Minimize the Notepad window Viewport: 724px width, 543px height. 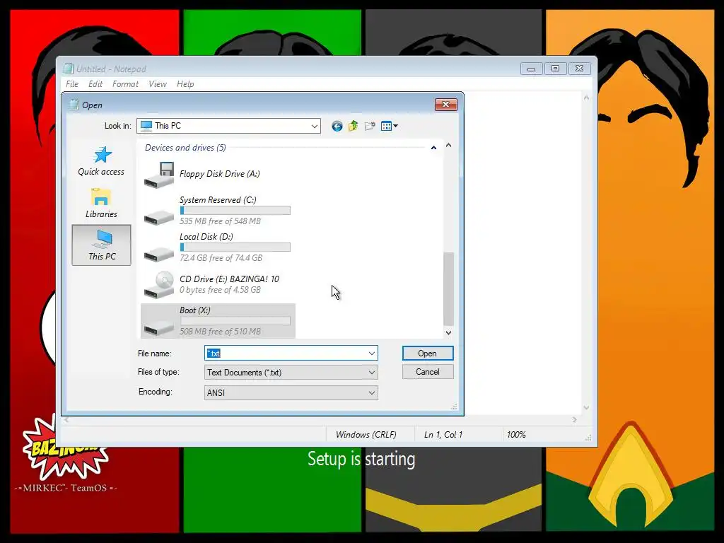[x=532, y=69]
